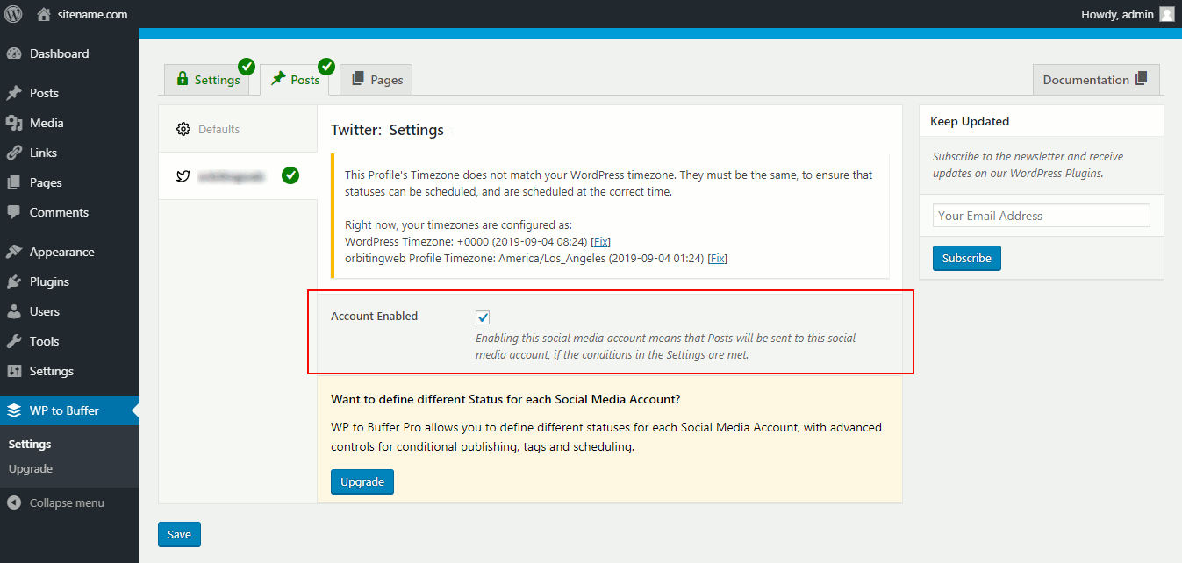Click the Posts pushpin icon in sidebar
Viewport: 1182px width, 563px height.
(x=14, y=93)
